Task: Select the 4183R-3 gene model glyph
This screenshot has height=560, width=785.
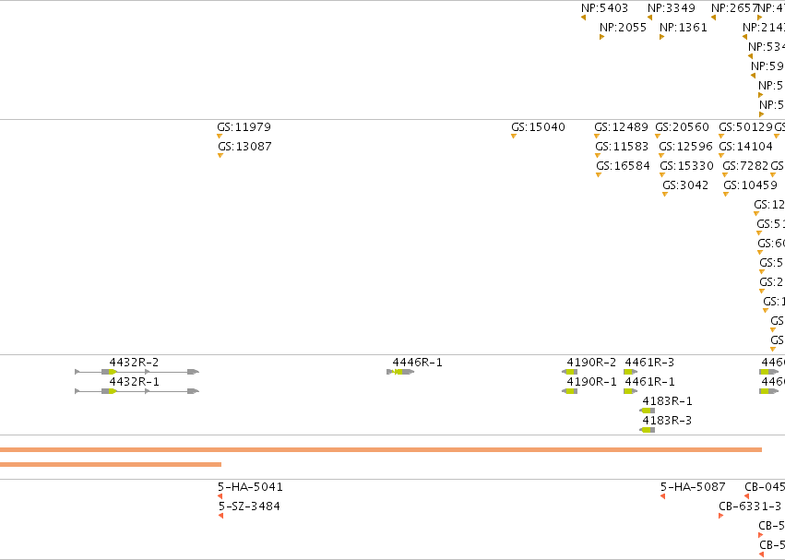Action: pyautogui.click(x=647, y=430)
